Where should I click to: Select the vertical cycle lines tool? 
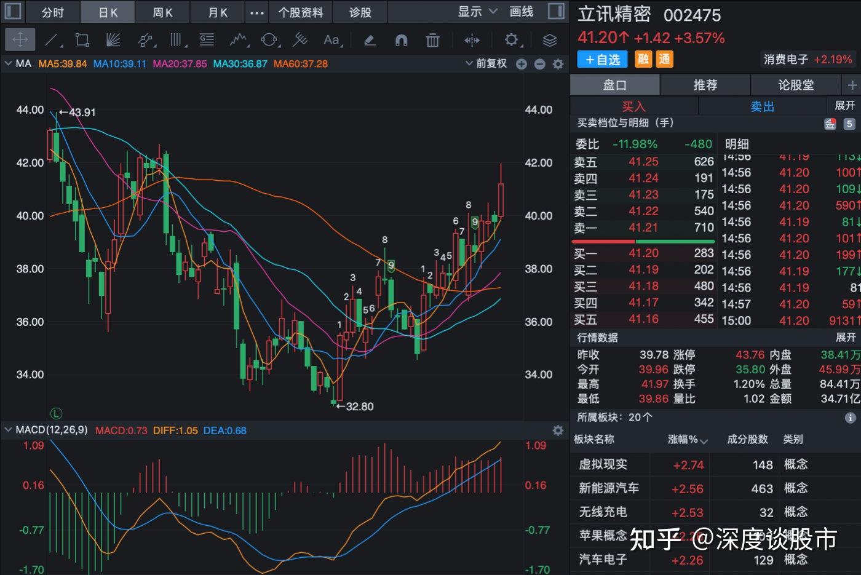click(x=178, y=41)
